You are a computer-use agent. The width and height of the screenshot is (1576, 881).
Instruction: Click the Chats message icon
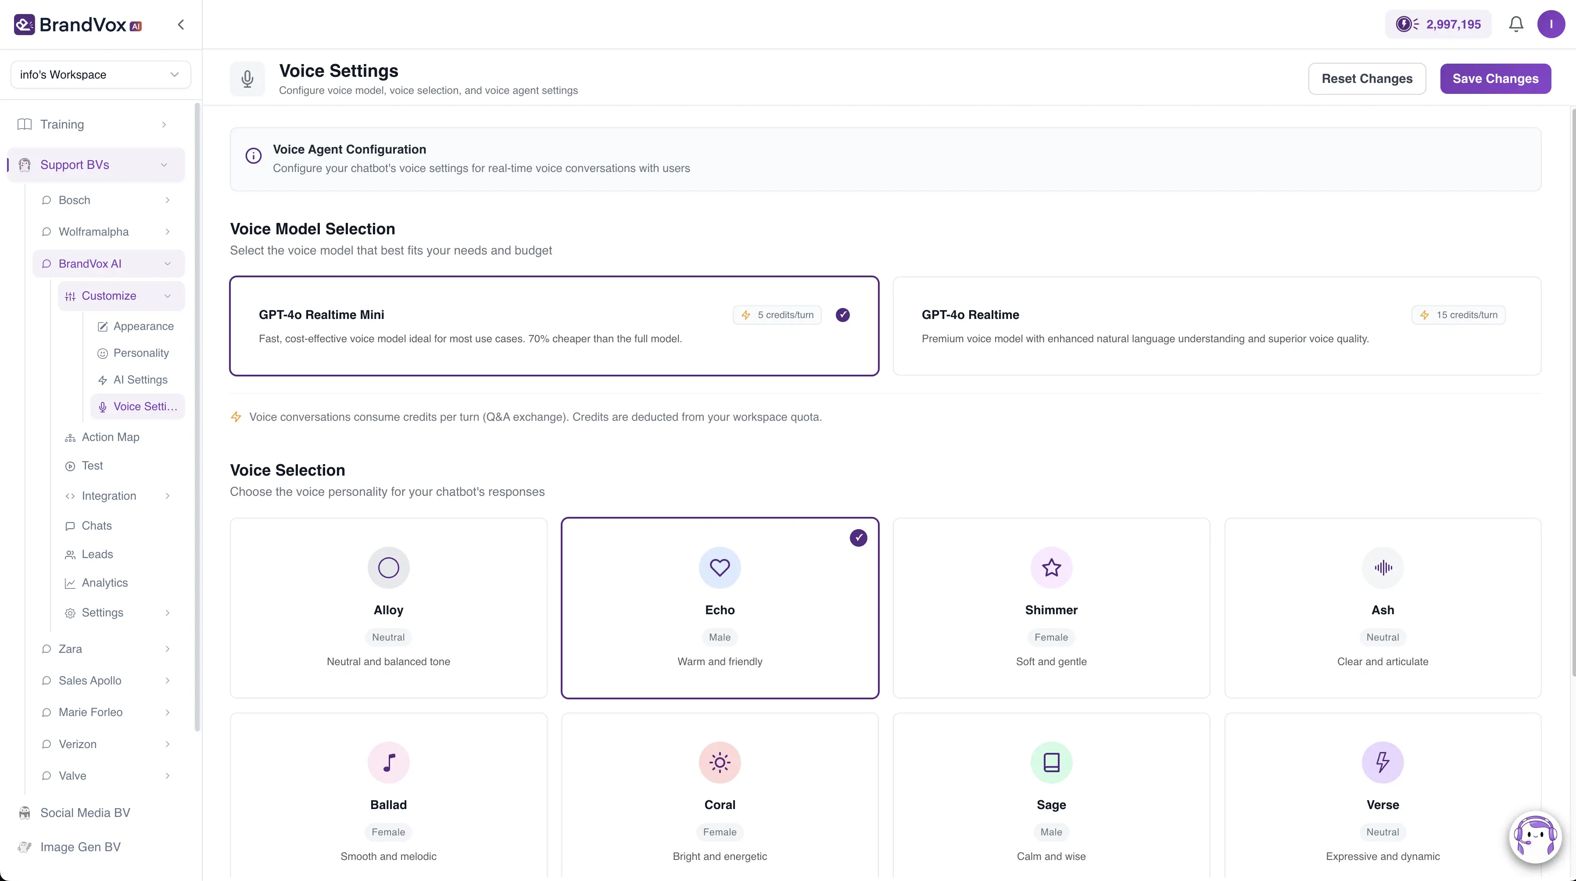point(70,526)
